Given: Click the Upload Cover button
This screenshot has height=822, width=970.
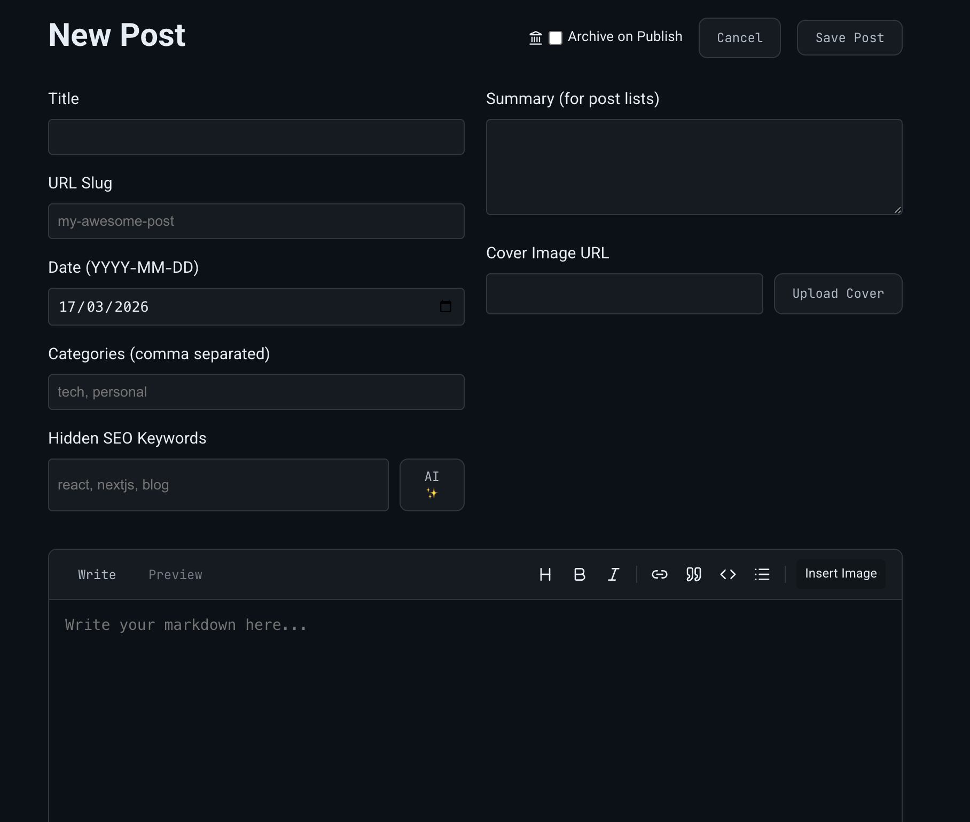Looking at the screenshot, I should [838, 294].
